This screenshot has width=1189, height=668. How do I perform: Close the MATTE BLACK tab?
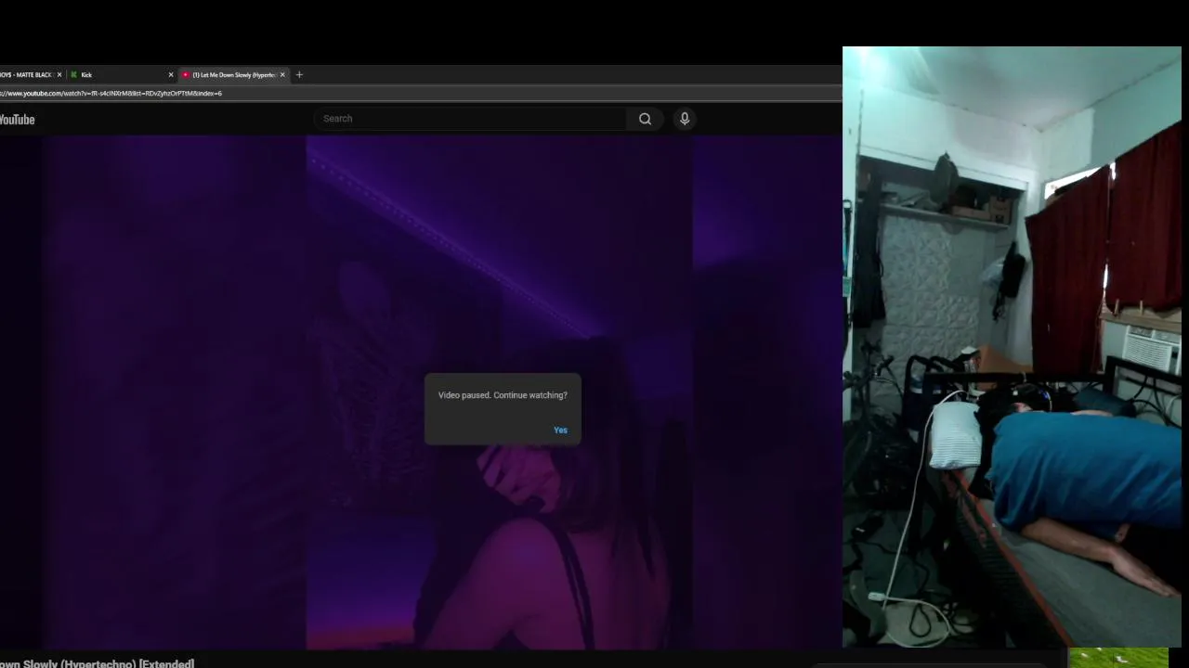[x=59, y=75]
